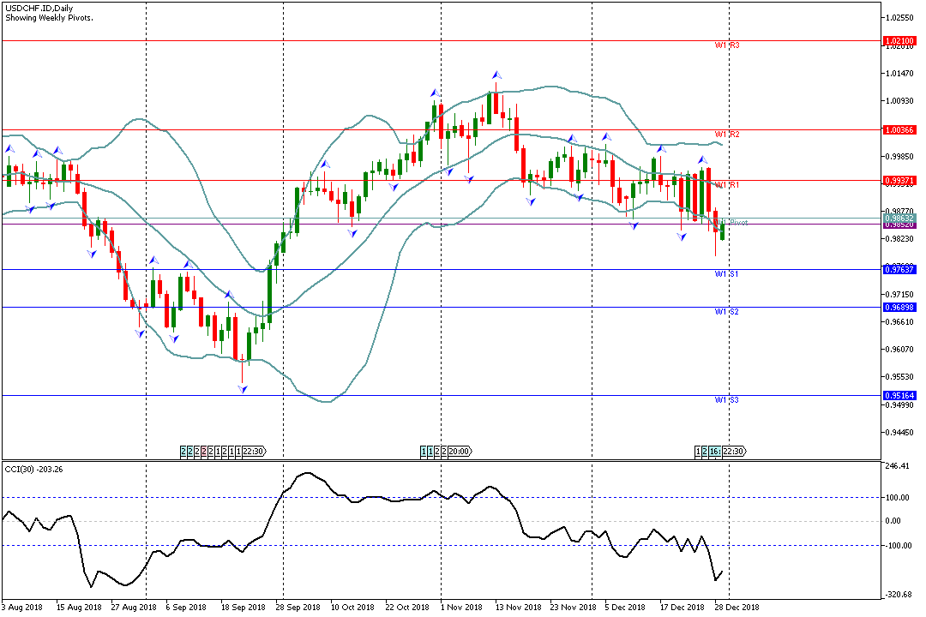Click the W1 R2 resistance label
The image size is (926, 617).
(x=727, y=135)
